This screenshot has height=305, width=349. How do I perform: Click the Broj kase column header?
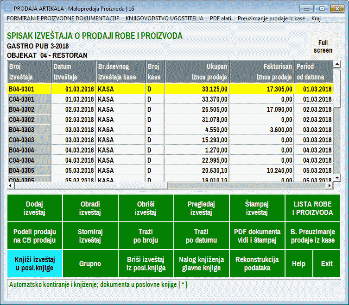(x=155, y=72)
